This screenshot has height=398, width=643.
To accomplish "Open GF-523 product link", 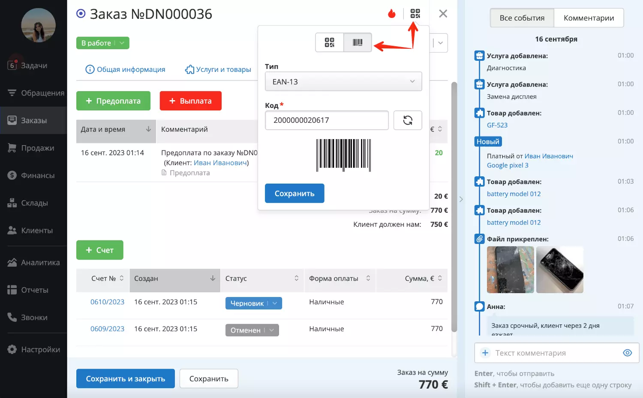I will [x=497, y=125].
